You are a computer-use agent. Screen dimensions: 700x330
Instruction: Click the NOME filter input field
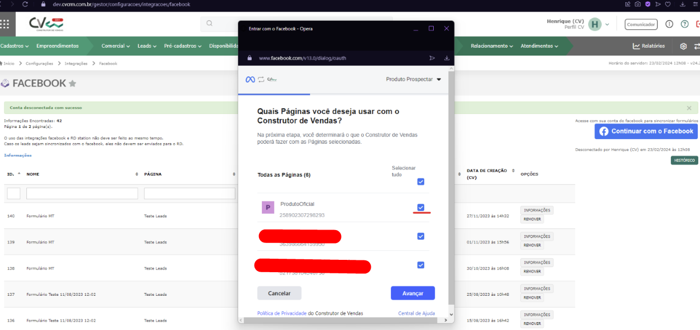[82, 193]
